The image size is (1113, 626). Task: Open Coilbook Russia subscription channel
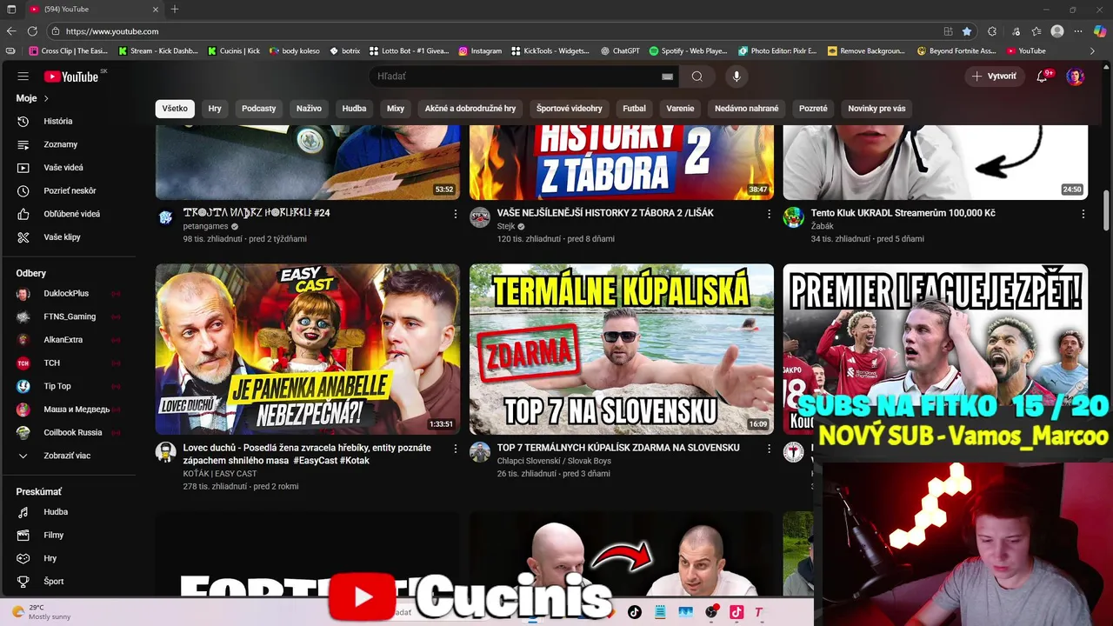[x=74, y=432]
